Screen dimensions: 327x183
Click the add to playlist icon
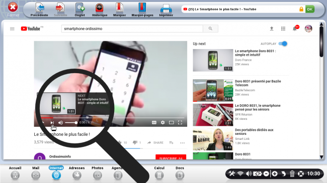pos(171,143)
